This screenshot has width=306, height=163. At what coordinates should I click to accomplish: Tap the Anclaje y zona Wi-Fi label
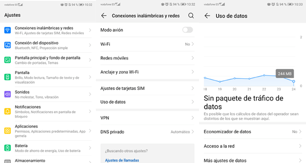click(120, 72)
